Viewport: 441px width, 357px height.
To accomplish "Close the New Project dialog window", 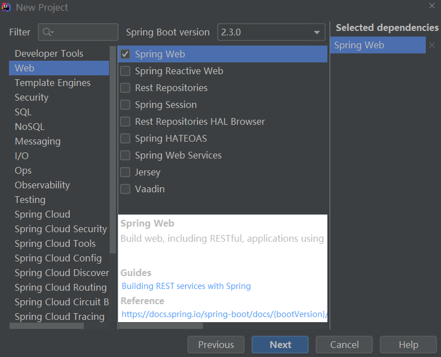I will 431,6.
